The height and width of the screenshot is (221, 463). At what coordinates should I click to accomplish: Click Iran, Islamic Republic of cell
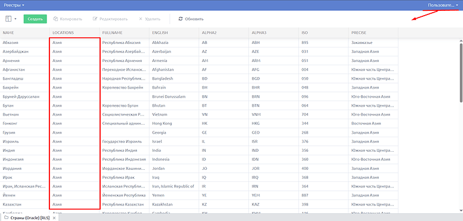(x=174, y=186)
